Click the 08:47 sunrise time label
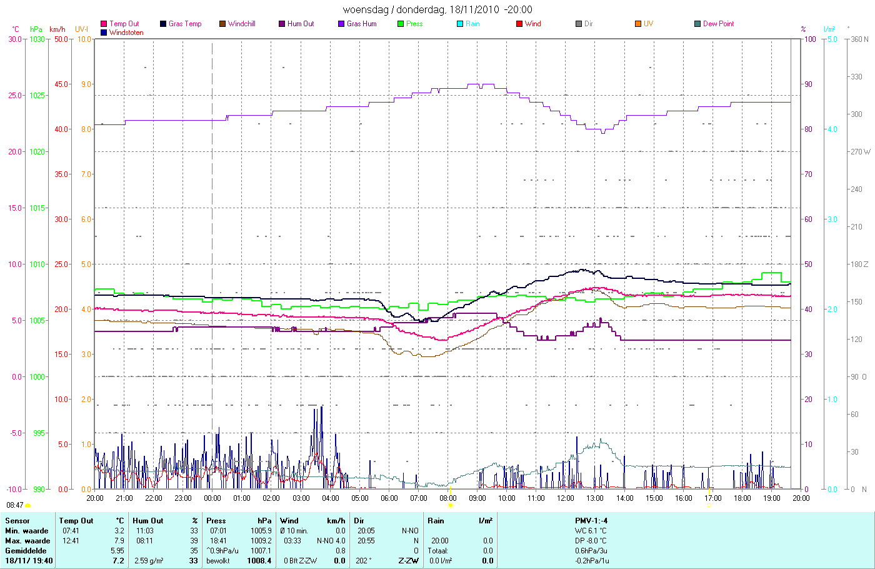875x569 pixels. [x=15, y=505]
